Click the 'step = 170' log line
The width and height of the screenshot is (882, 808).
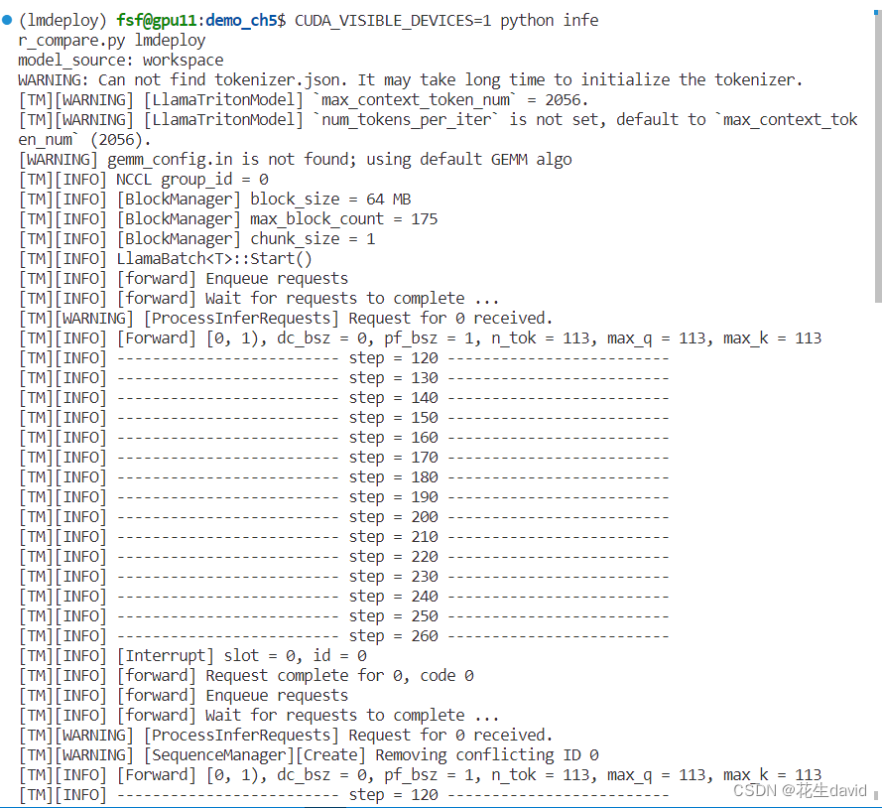click(x=343, y=458)
